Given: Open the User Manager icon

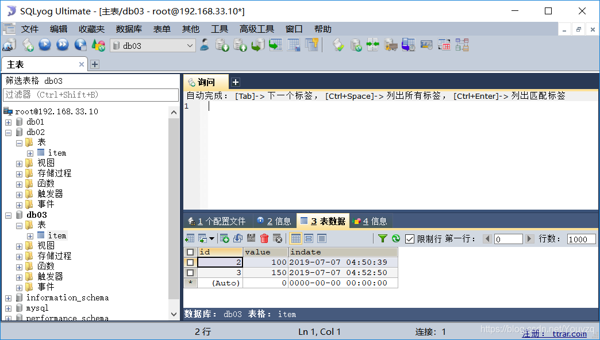Looking at the screenshot, I should [x=205, y=45].
